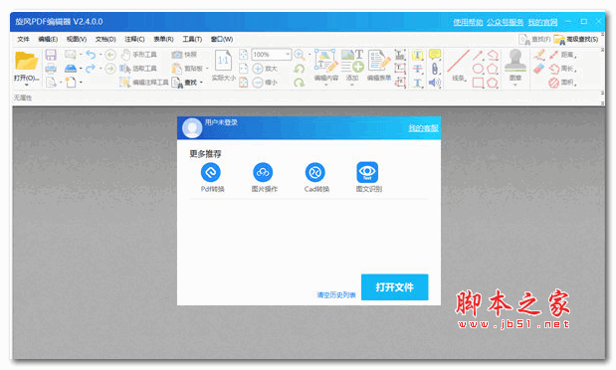Click the yellow highlight text T icon
The height and width of the screenshot is (370, 616).
coord(417,55)
